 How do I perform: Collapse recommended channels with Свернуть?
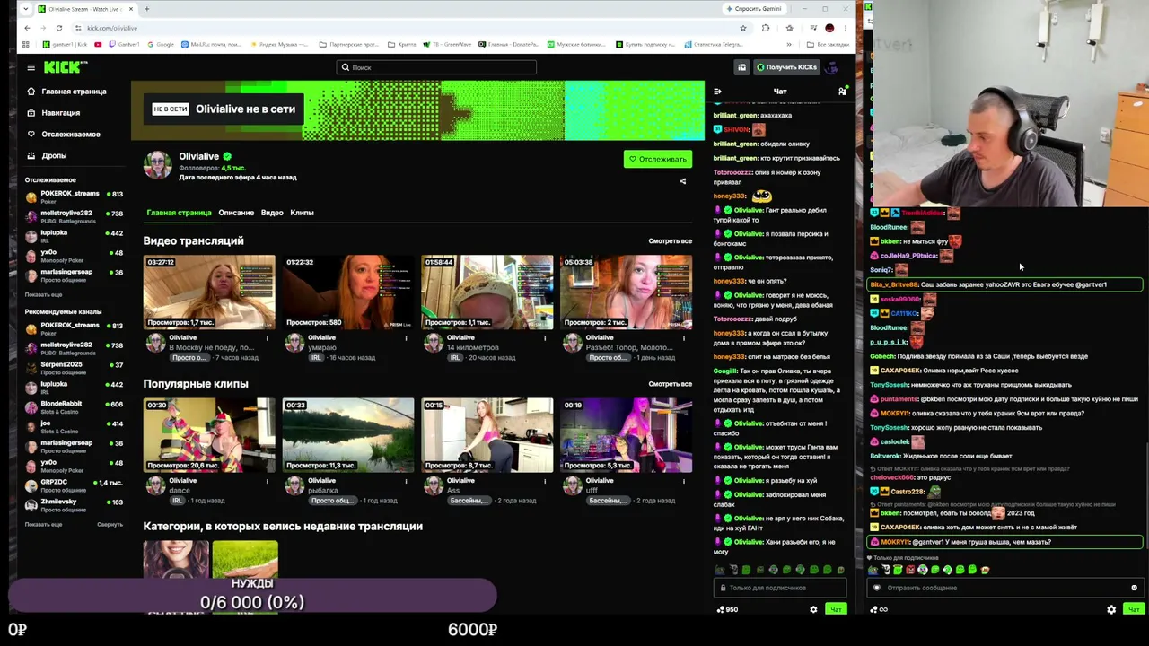(110, 524)
